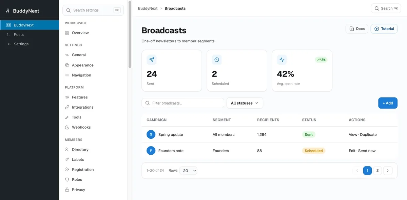The image size is (407, 200).
Task: Click the Founders note avatar F
Action: pos(151,151)
